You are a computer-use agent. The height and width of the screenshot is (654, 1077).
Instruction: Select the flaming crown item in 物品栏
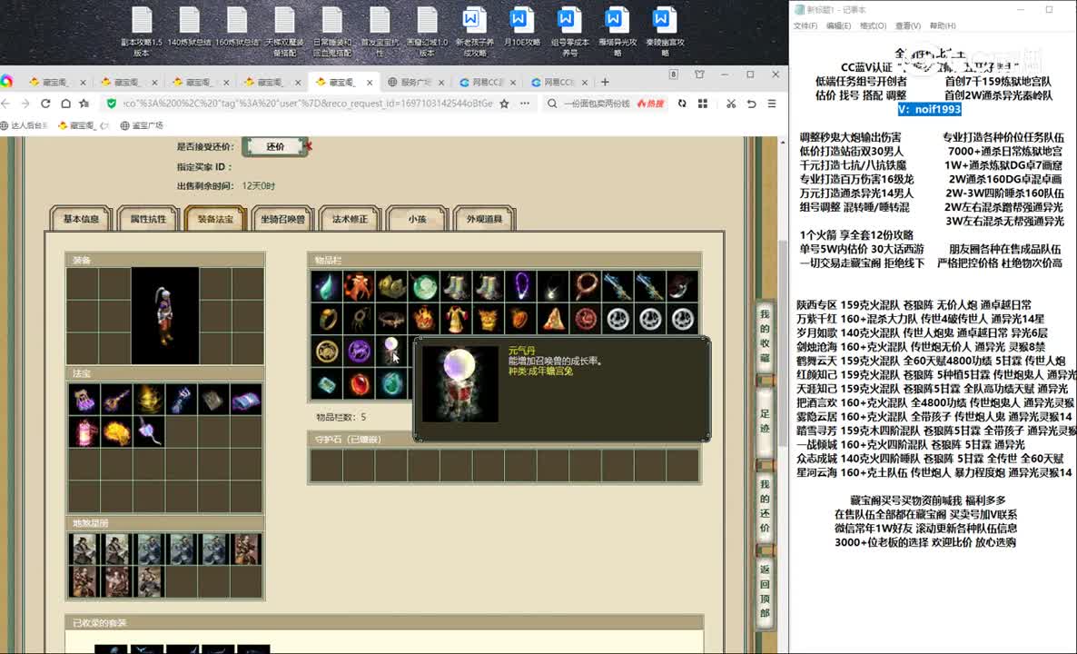424,319
